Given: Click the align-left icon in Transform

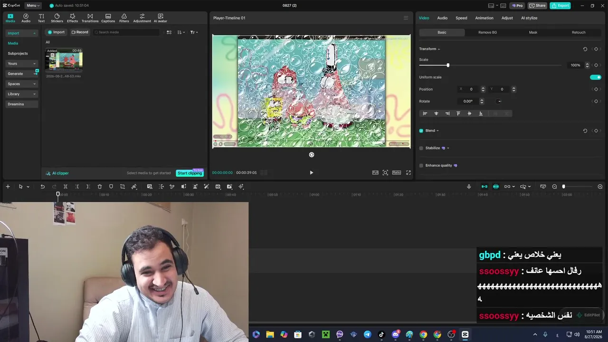Looking at the screenshot, I should coord(425,114).
